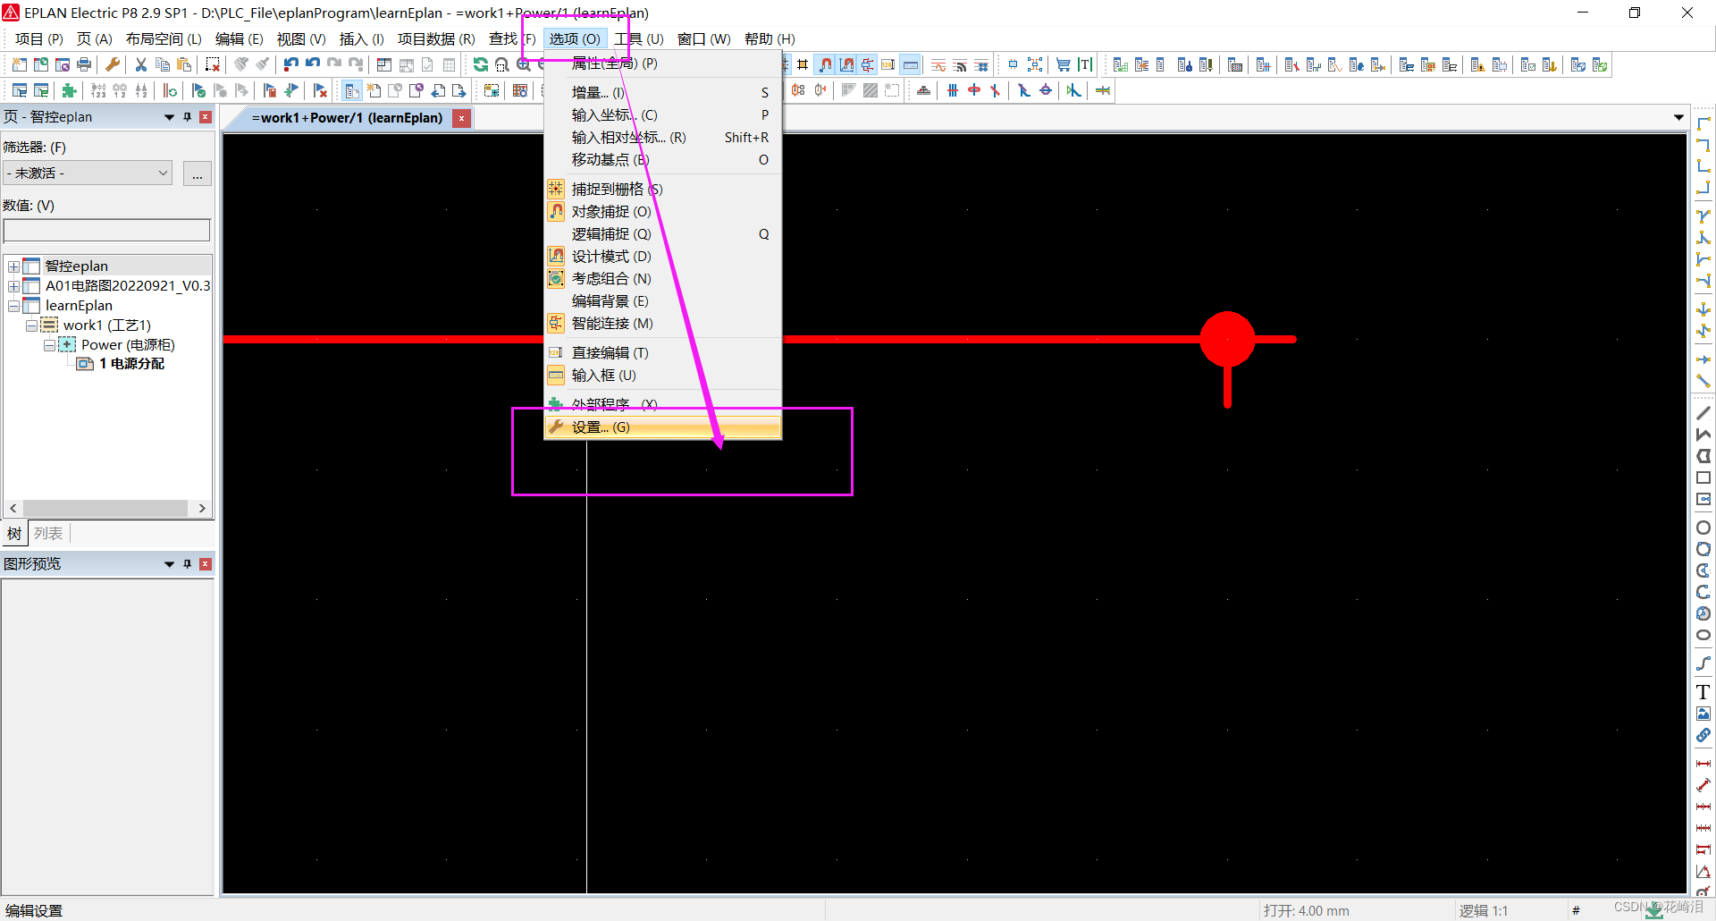Collapse the Power (电源柜) tree node
The image size is (1716, 921).
tap(49, 345)
